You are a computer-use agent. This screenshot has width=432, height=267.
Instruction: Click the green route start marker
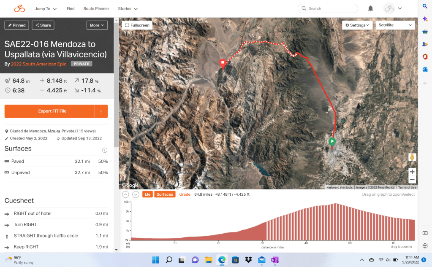[332, 141]
